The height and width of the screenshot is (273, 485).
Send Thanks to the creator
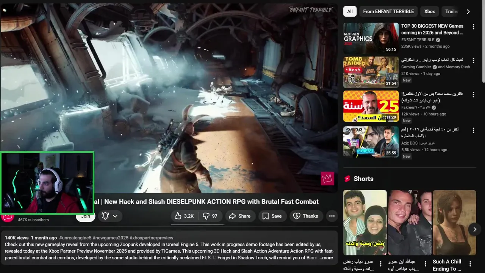306,216
